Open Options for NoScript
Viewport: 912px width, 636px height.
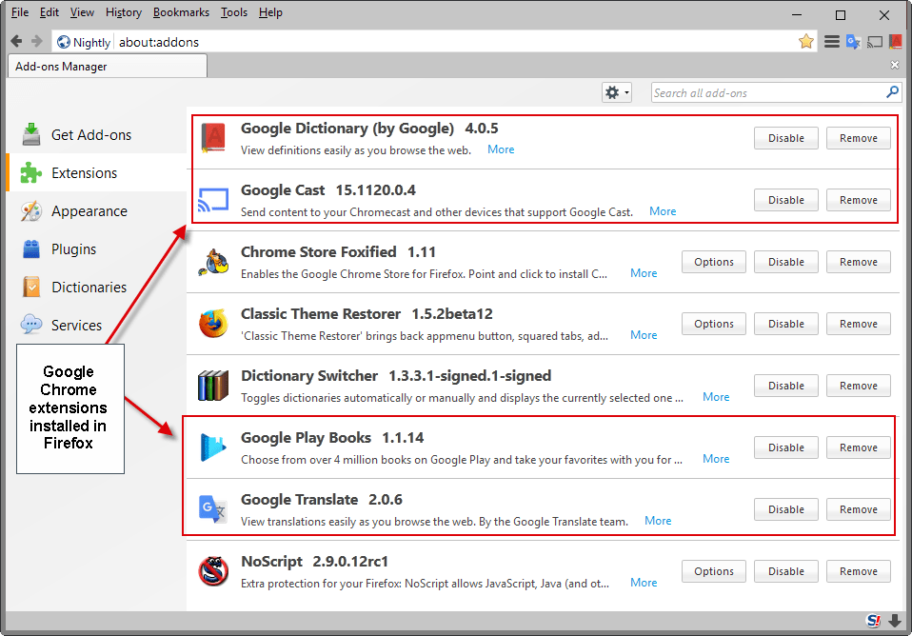click(714, 571)
